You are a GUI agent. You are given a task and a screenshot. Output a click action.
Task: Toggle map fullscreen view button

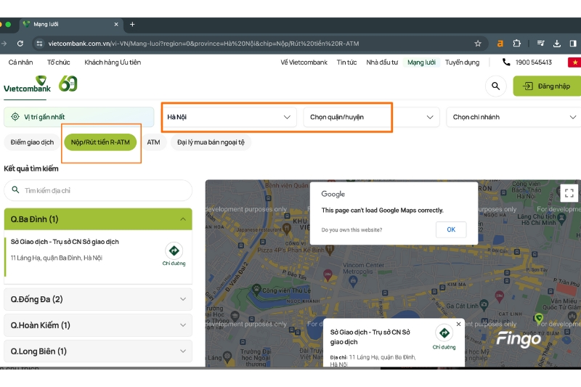569,193
